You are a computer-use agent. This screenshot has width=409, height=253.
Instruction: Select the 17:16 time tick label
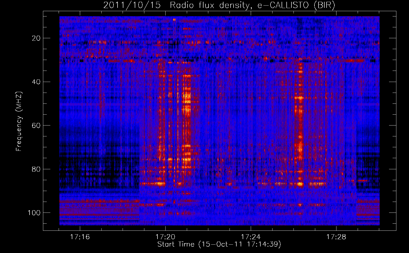[x=80, y=237]
